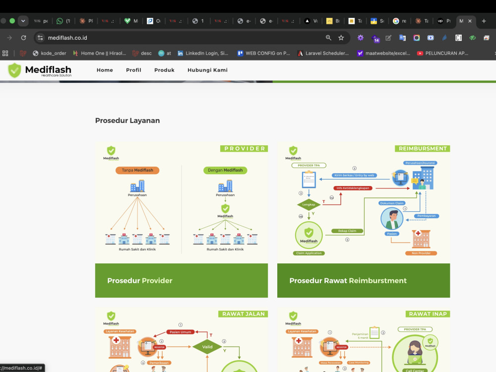
Task: Go forward to the next page
Action: point(9,38)
